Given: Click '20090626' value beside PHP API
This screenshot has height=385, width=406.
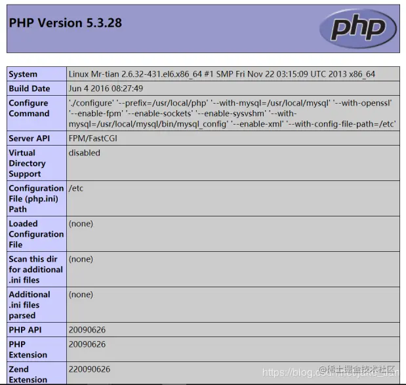Looking at the screenshot, I should pyautogui.click(x=87, y=330).
